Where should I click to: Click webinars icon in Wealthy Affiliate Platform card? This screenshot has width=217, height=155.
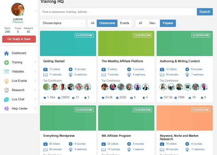[x=129, y=75]
